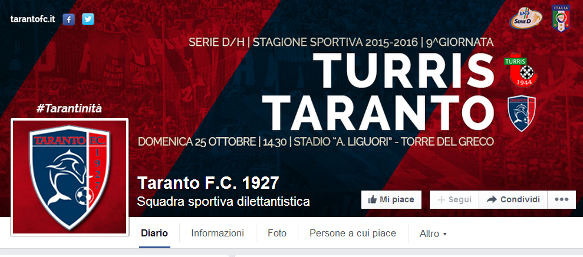Click the Serie D league logo
Viewport: 583px width, 257px height.
pos(525,18)
